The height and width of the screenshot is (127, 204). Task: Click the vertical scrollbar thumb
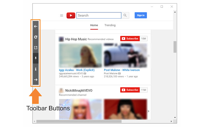(175, 47)
